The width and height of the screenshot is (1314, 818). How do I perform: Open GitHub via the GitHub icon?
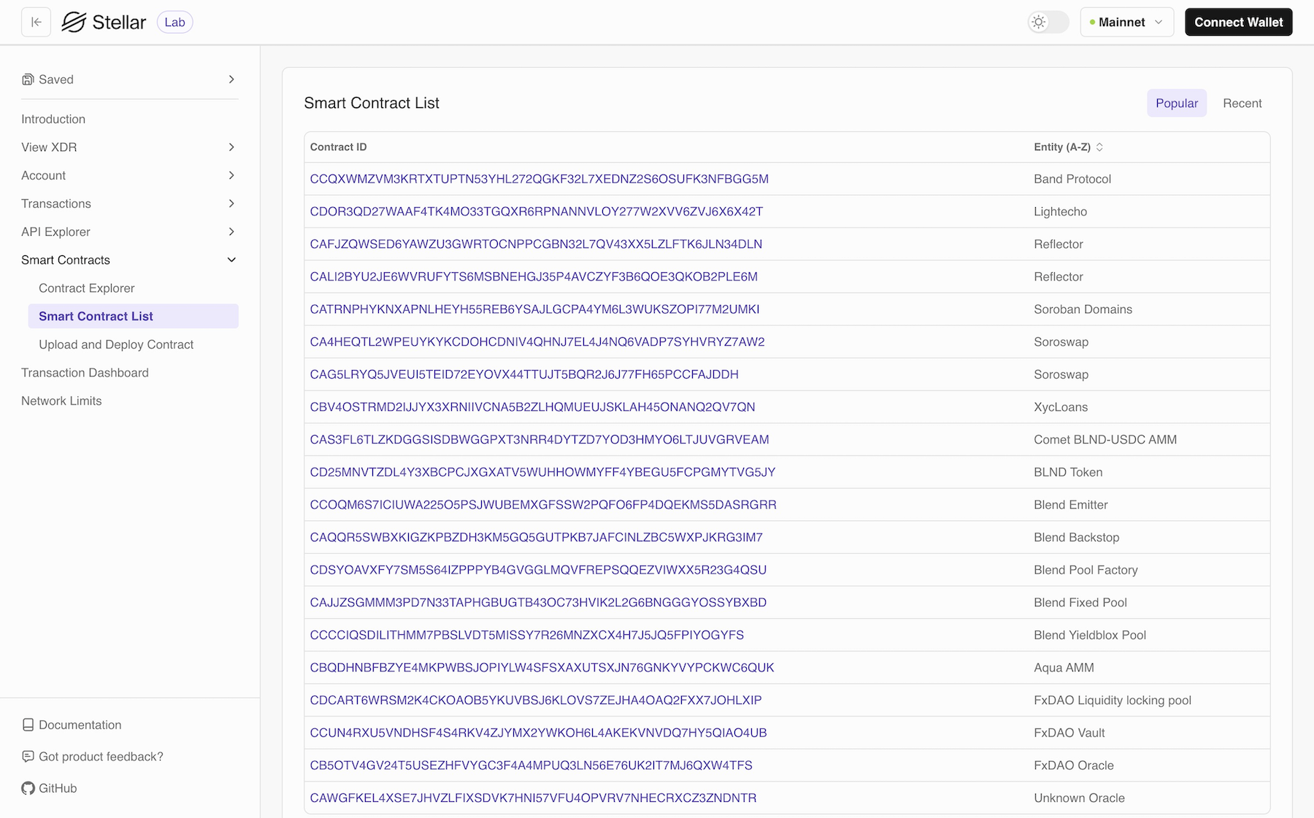point(28,788)
